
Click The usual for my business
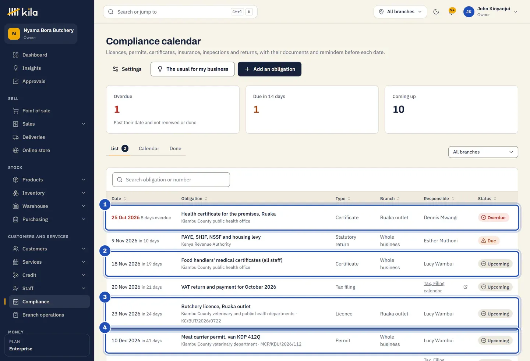click(192, 69)
